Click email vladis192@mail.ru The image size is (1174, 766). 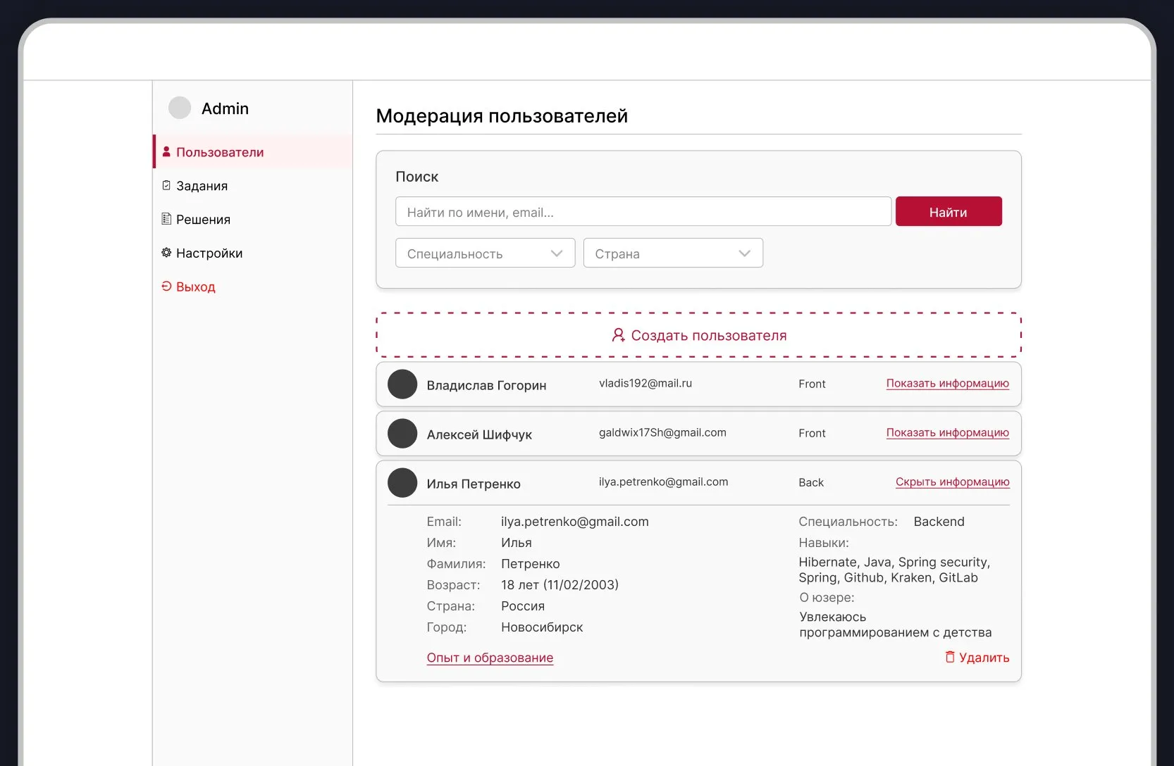pyautogui.click(x=645, y=383)
